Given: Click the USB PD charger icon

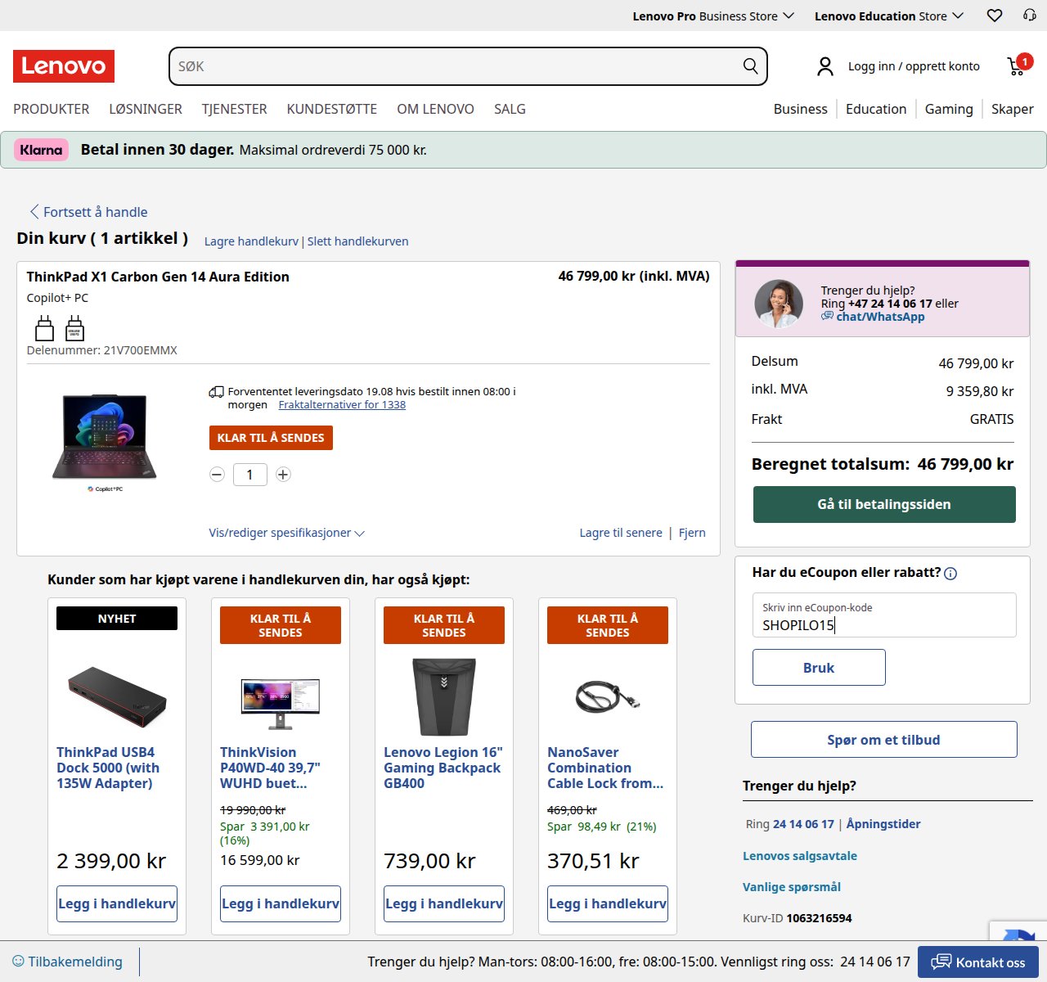Looking at the screenshot, I should coord(74,328).
